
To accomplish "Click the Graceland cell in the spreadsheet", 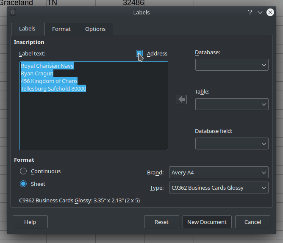I will (x=23, y=3).
